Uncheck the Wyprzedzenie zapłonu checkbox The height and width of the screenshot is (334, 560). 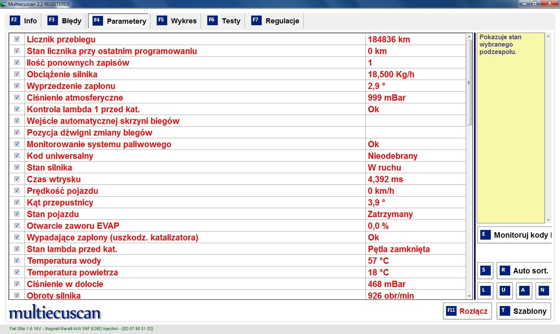click(x=17, y=86)
